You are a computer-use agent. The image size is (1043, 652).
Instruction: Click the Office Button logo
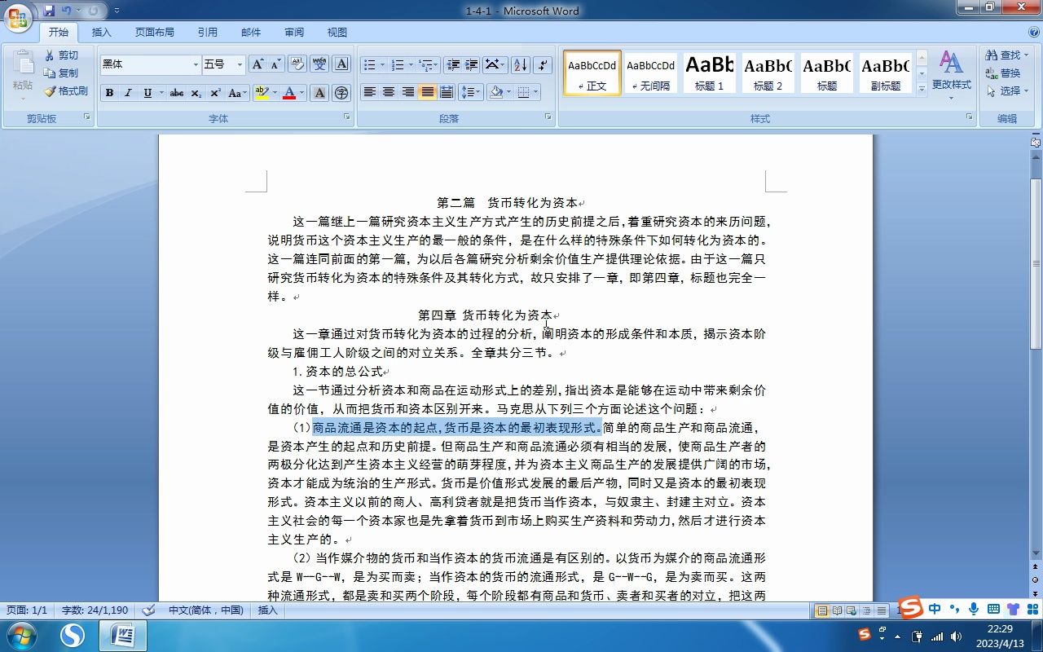(19, 17)
